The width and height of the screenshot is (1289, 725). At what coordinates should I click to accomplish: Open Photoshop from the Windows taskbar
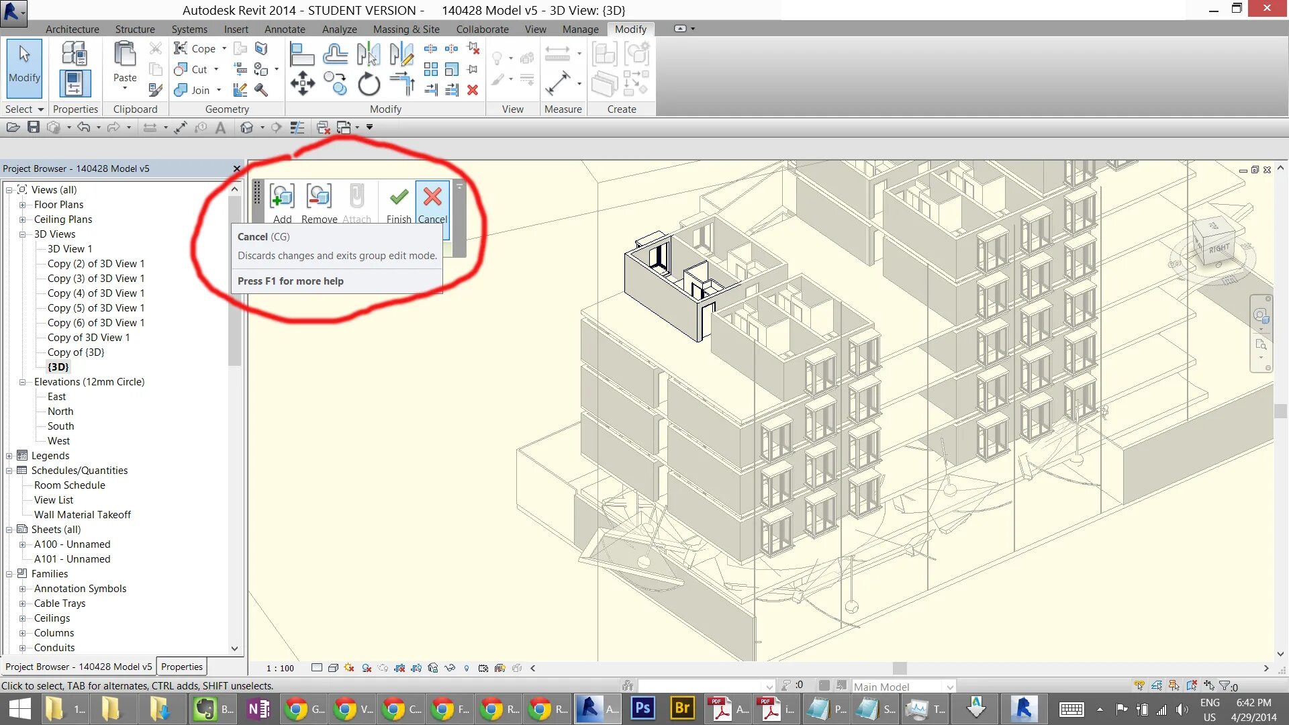click(x=642, y=708)
